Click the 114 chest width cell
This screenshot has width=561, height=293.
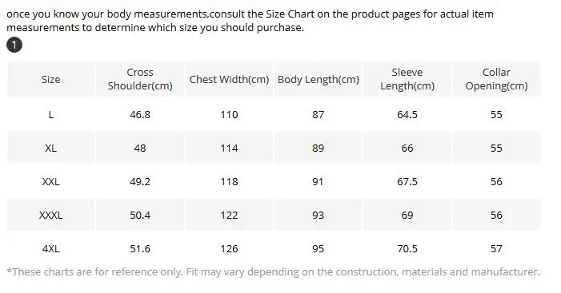(x=229, y=148)
